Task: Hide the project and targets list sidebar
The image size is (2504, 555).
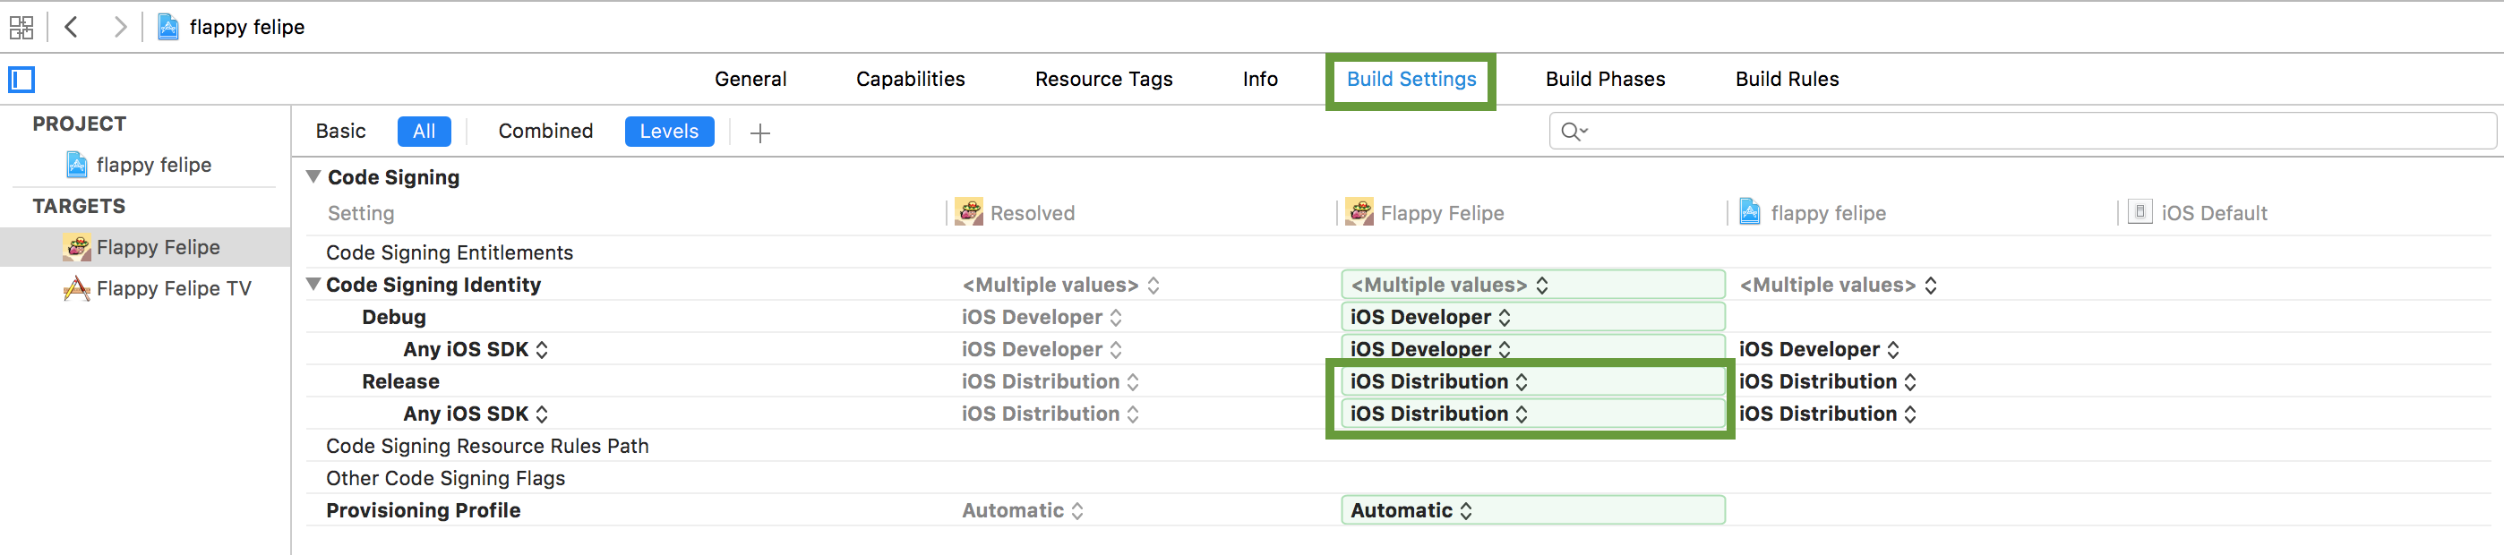Action: [21, 79]
